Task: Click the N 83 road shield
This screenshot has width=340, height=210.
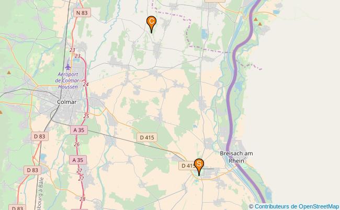Action: (82, 13)
